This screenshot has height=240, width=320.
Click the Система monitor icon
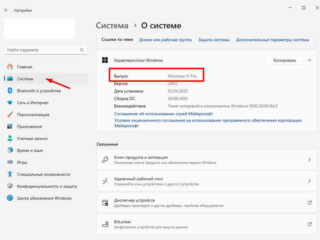point(10,79)
